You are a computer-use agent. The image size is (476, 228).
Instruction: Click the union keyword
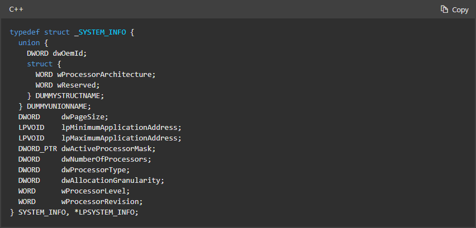(x=29, y=43)
